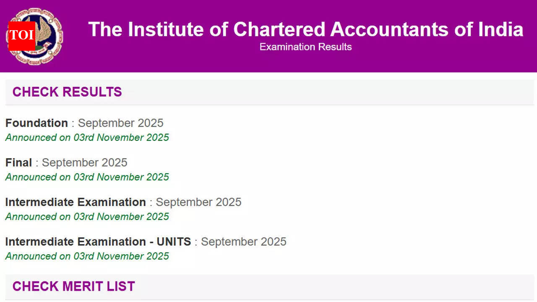Click September 2025 beside Intermediate Examination

click(198, 202)
